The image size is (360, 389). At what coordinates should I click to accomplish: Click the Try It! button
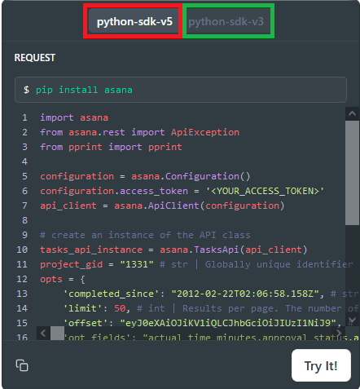(321, 365)
